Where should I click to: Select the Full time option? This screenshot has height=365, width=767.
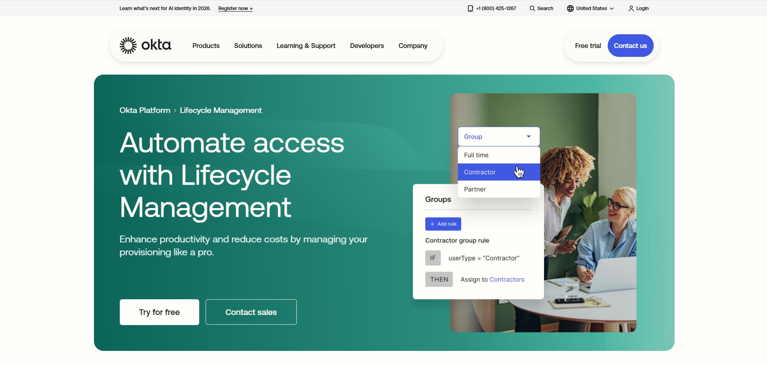(476, 155)
